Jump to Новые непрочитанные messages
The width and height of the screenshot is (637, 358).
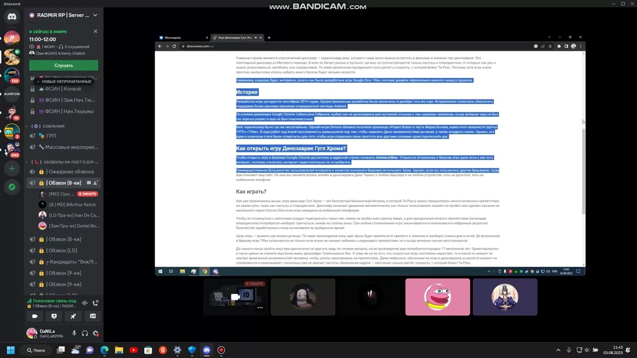click(x=64, y=82)
